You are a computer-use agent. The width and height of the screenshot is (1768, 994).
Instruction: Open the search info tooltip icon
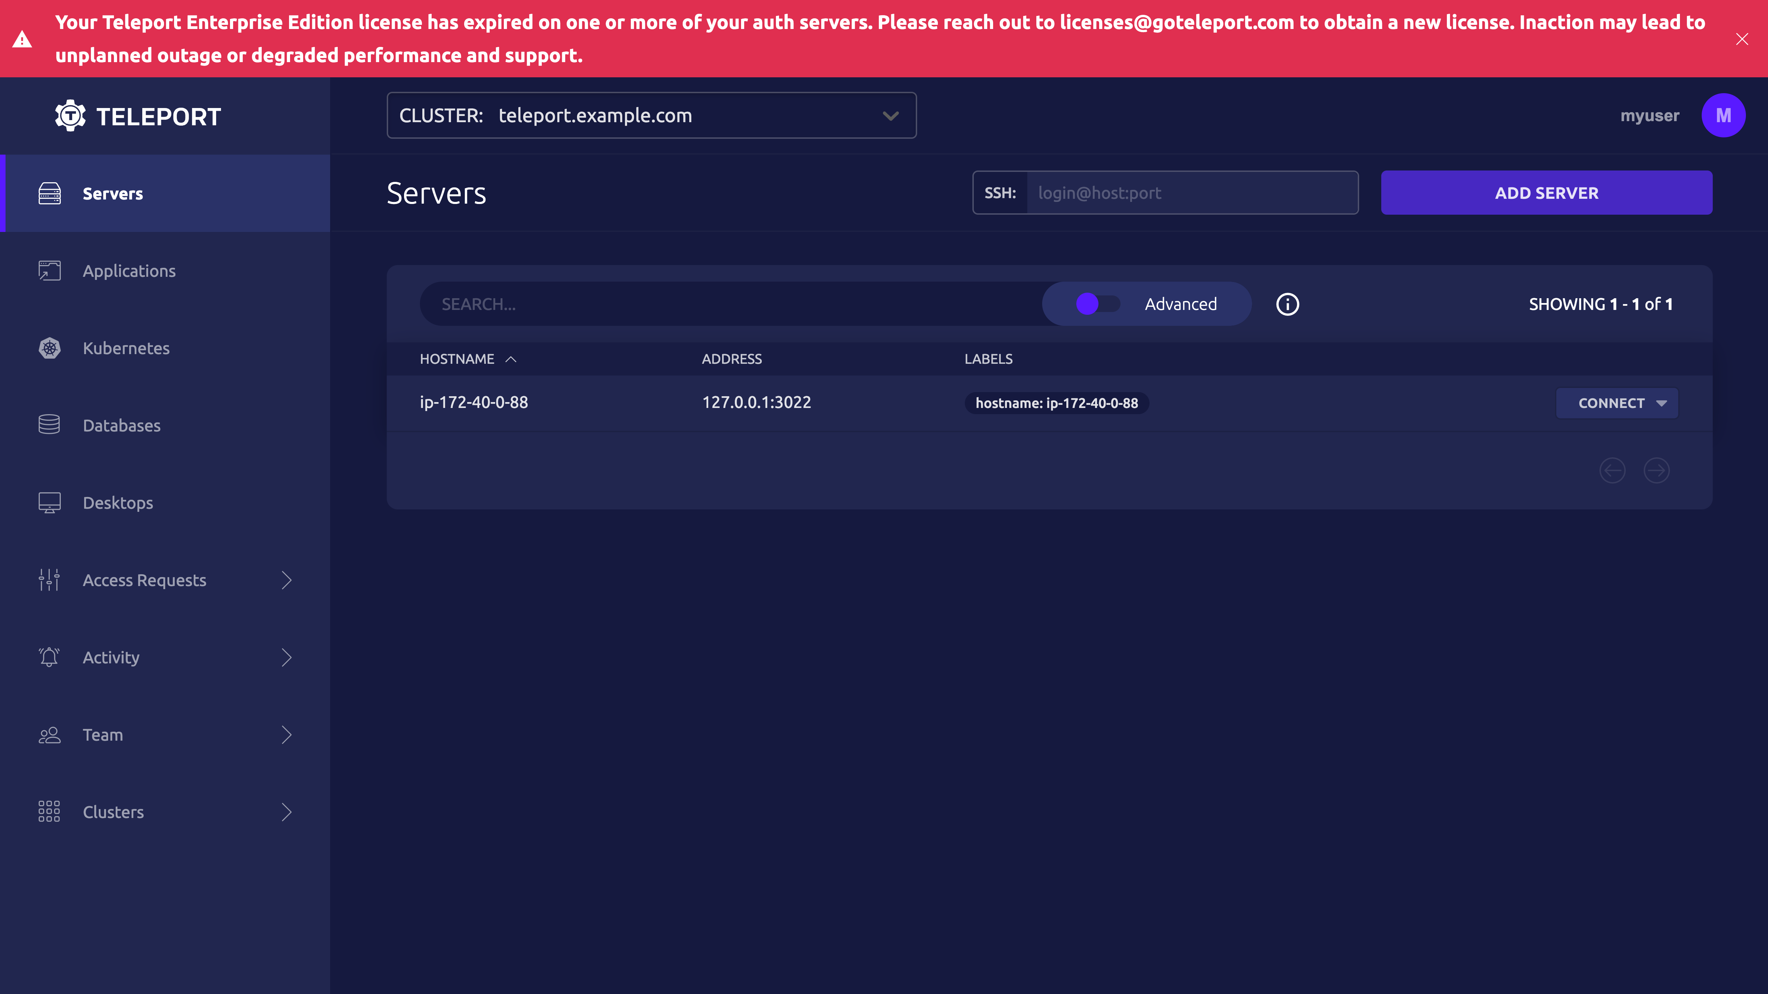point(1287,304)
